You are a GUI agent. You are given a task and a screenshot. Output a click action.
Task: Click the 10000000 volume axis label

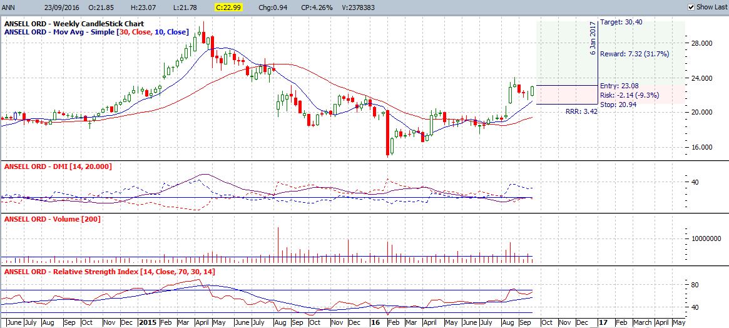point(706,238)
